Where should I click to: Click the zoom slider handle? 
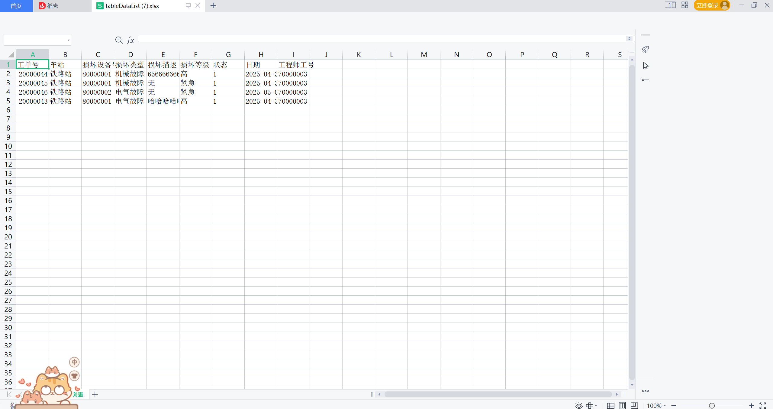click(x=712, y=405)
